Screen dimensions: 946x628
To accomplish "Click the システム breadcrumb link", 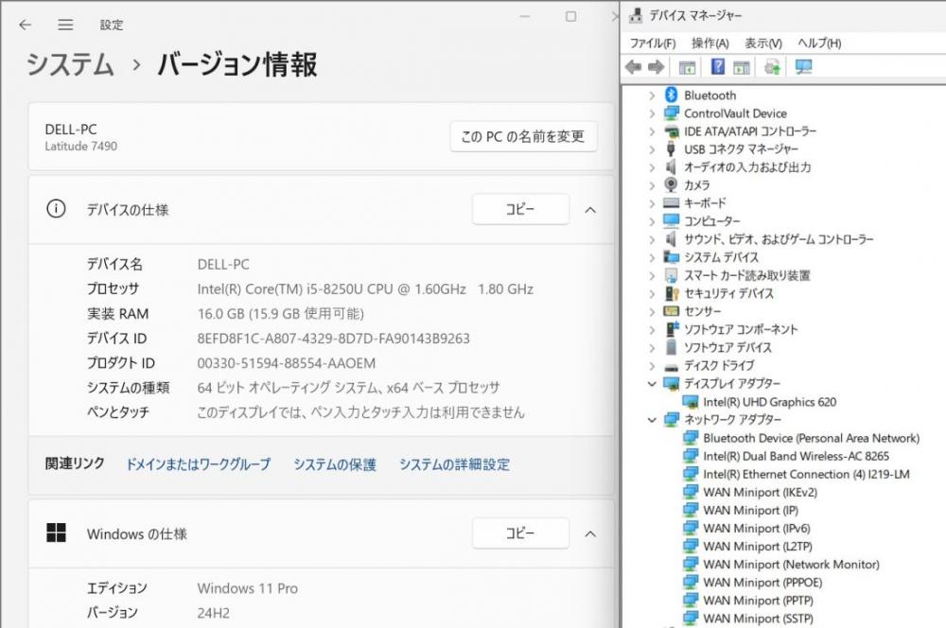I will pos(71,64).
